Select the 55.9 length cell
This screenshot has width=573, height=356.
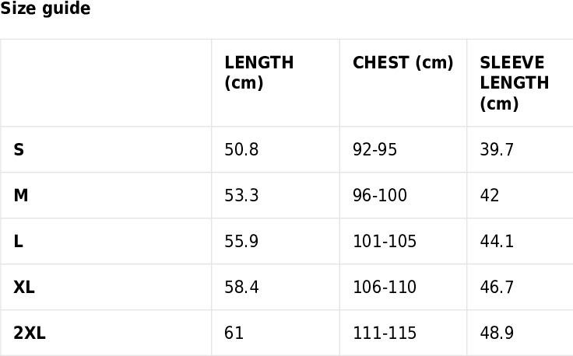click(x=276, y=242)
